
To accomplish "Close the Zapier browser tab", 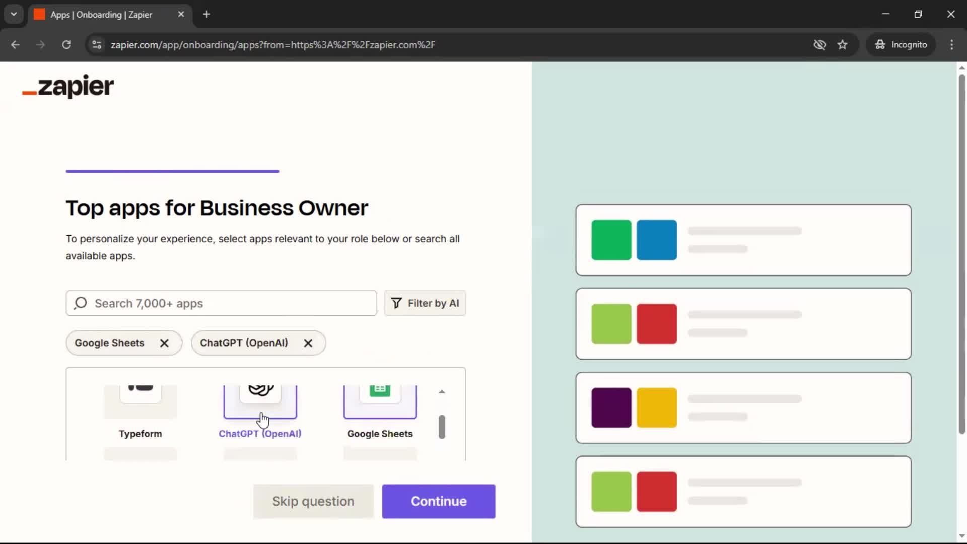I will click(x=181, y=14).
